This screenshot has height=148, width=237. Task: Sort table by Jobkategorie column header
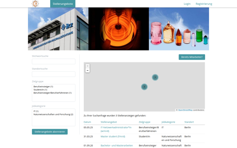click(168, 122)
